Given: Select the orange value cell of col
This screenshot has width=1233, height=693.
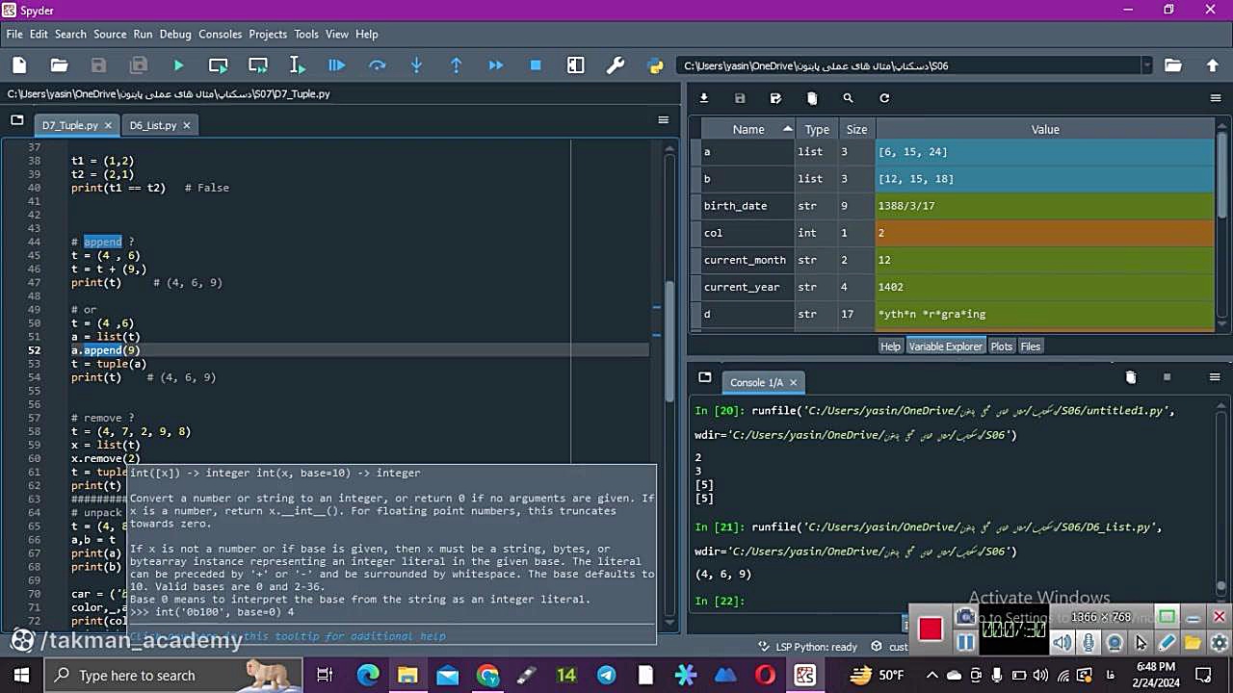Looking at the screenshot, I should [x=1045, y=233].
